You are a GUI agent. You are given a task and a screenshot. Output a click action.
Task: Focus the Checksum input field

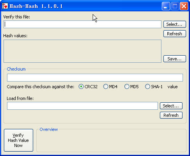[x=95, y=78]
